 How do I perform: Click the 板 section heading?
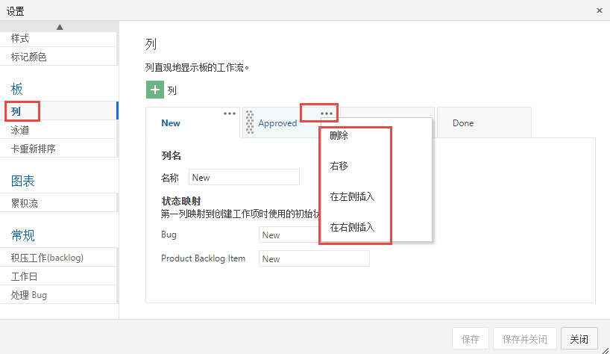(16, 89)
